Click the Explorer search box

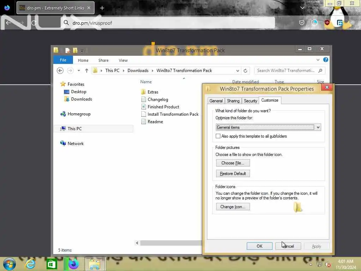point(290,71)
